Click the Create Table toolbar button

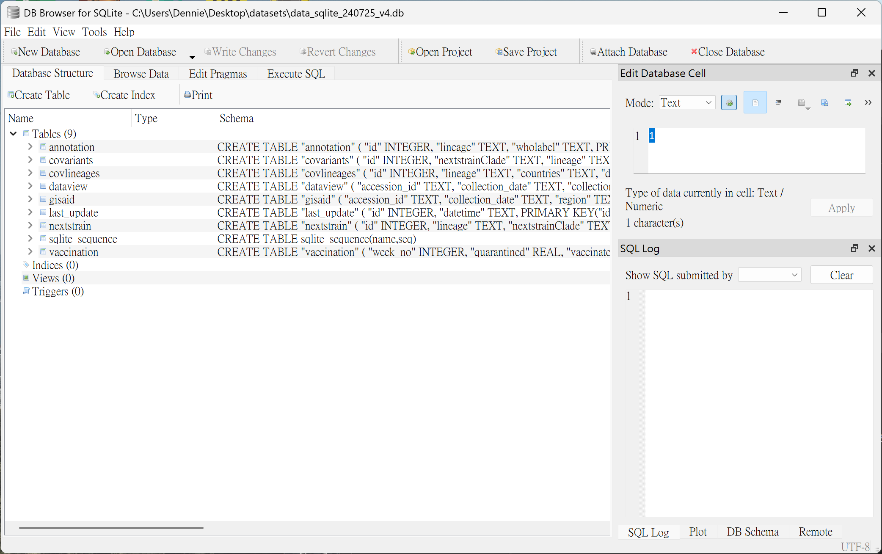click(39, 95)
